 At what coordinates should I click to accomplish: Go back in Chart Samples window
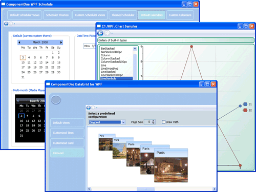[100, 33]
